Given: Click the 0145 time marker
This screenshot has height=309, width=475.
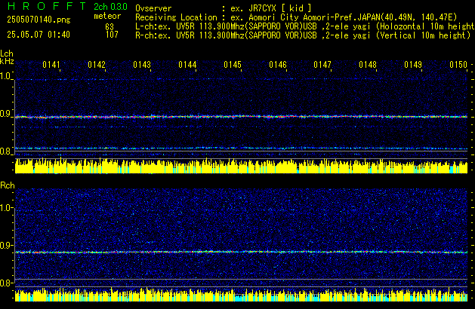Looking at the screenshot, I should (233, 65).
